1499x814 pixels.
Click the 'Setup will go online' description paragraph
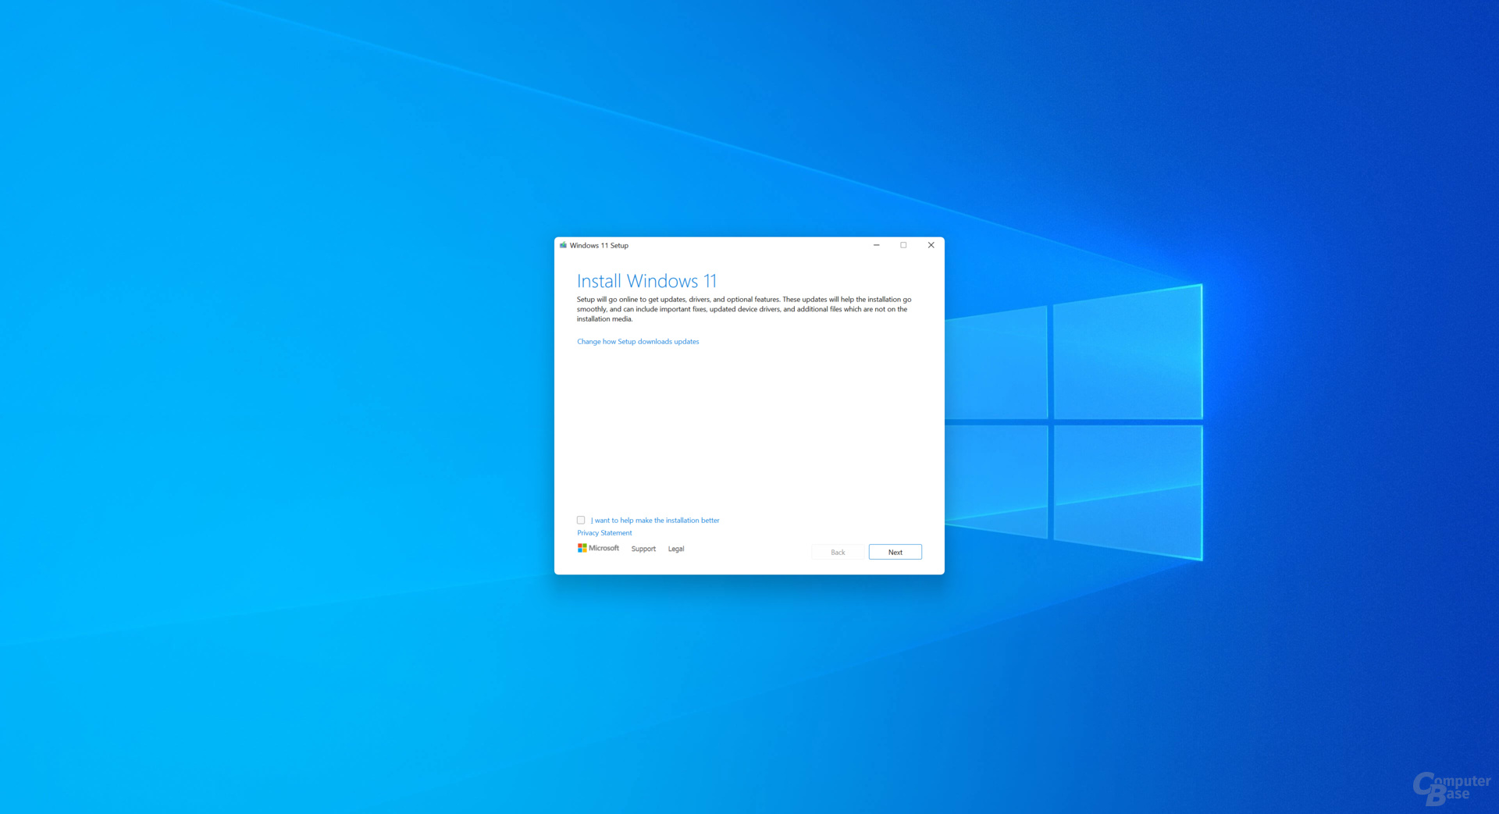coord(744,309)
